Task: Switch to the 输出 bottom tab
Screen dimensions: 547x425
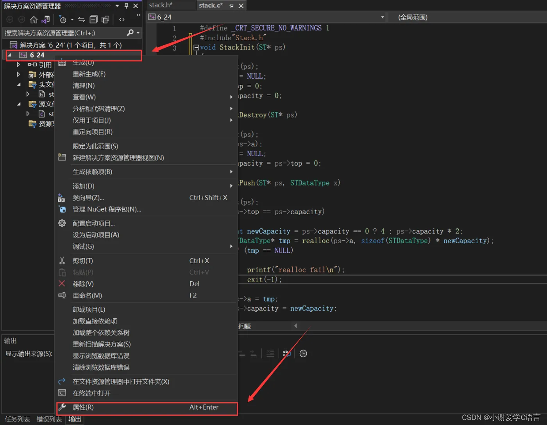Action: pos(75,419)
